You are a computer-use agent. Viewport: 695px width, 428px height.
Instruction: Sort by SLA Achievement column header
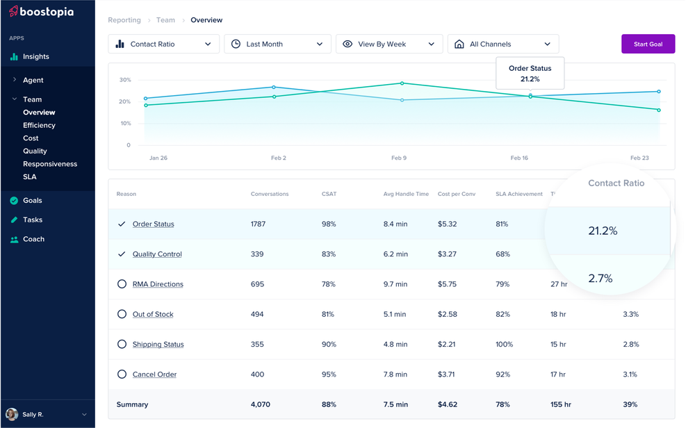519,194
